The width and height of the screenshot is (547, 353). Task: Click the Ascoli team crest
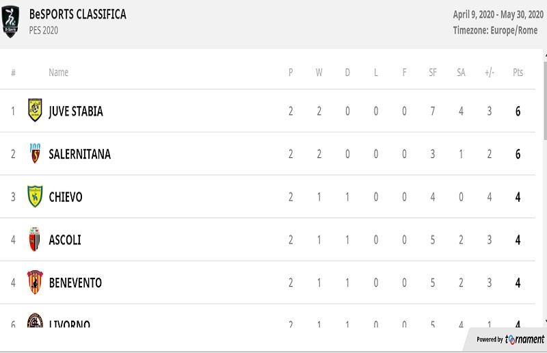(x=35, y=239)
